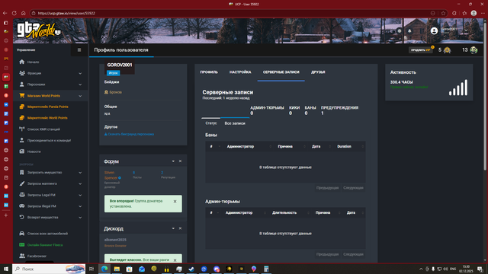
Task: Click the GTA World logo
Action: coord(39,30)
